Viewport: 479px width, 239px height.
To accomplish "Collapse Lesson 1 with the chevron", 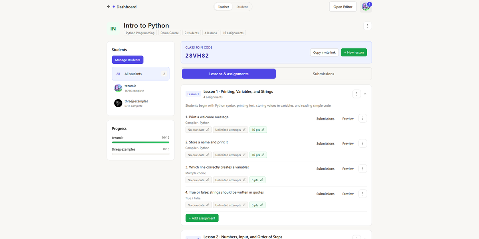I will pyautogui.click(x=365, y=94).
